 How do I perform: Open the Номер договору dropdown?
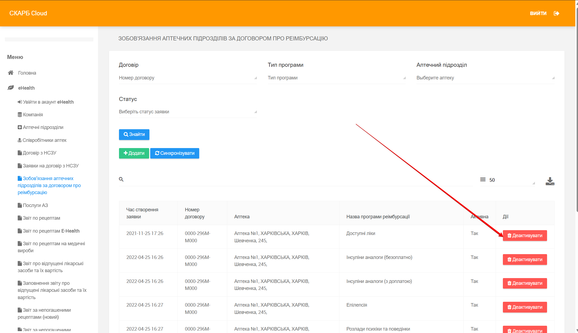[x=187, y=78]
